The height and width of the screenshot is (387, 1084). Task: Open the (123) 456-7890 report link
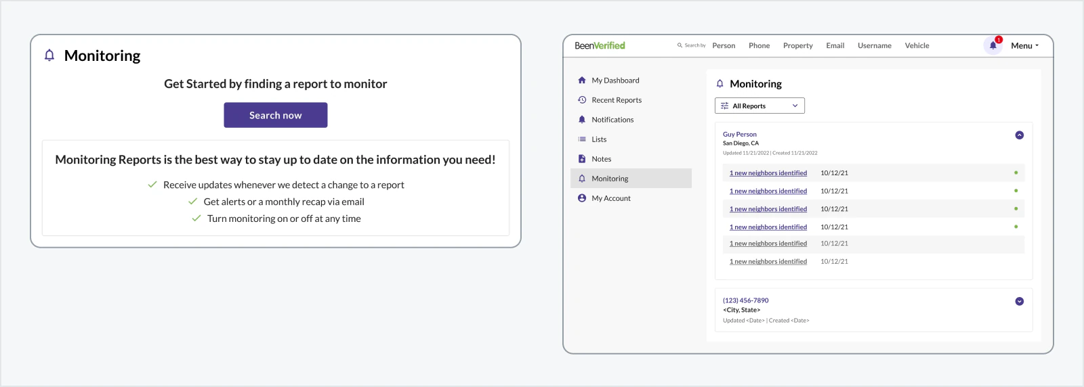point(745,300)
